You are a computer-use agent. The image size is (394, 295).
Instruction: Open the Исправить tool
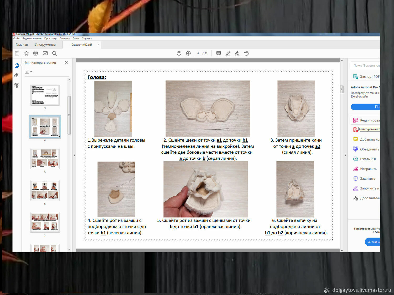(x=365, y=169)
